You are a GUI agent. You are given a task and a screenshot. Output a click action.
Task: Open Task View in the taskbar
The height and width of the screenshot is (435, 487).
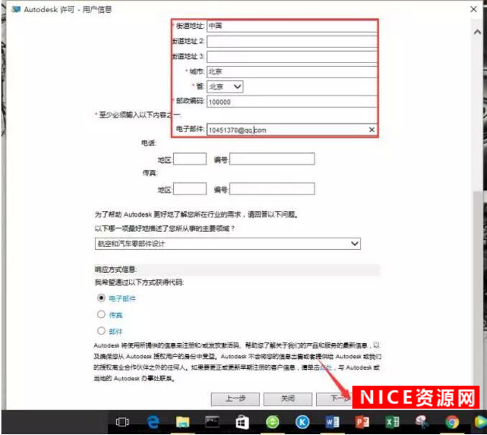pos(122,422)
